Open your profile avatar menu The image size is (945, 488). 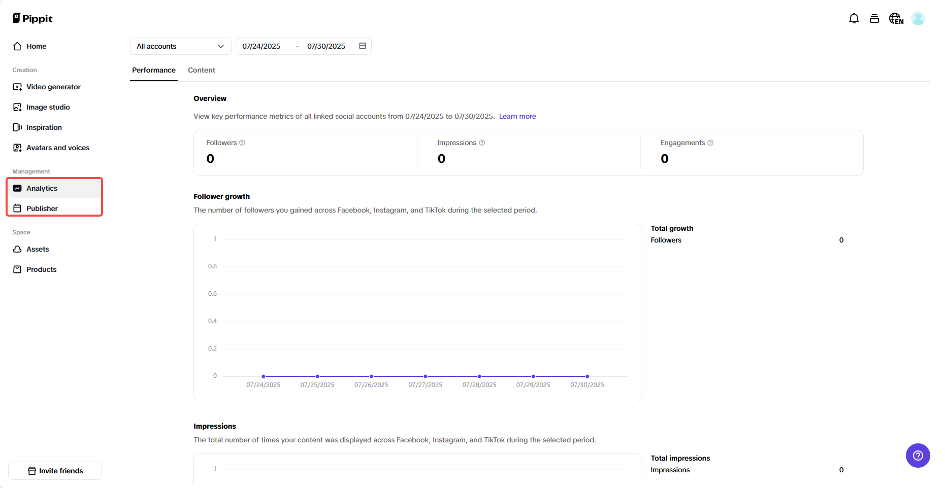tap(918, 18)
